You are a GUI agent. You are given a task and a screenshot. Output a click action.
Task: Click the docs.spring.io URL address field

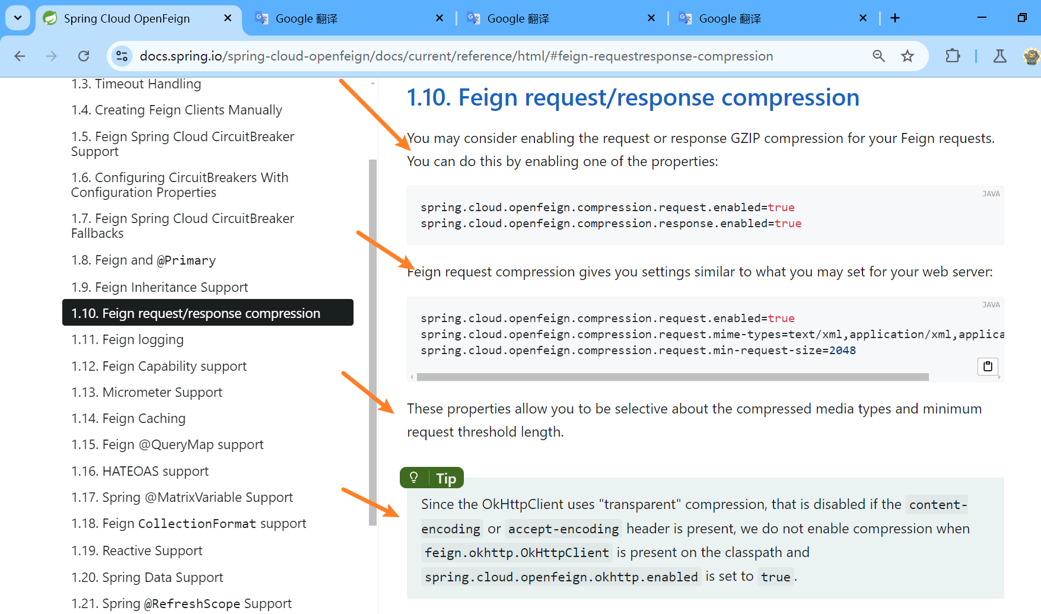[456, 56]
